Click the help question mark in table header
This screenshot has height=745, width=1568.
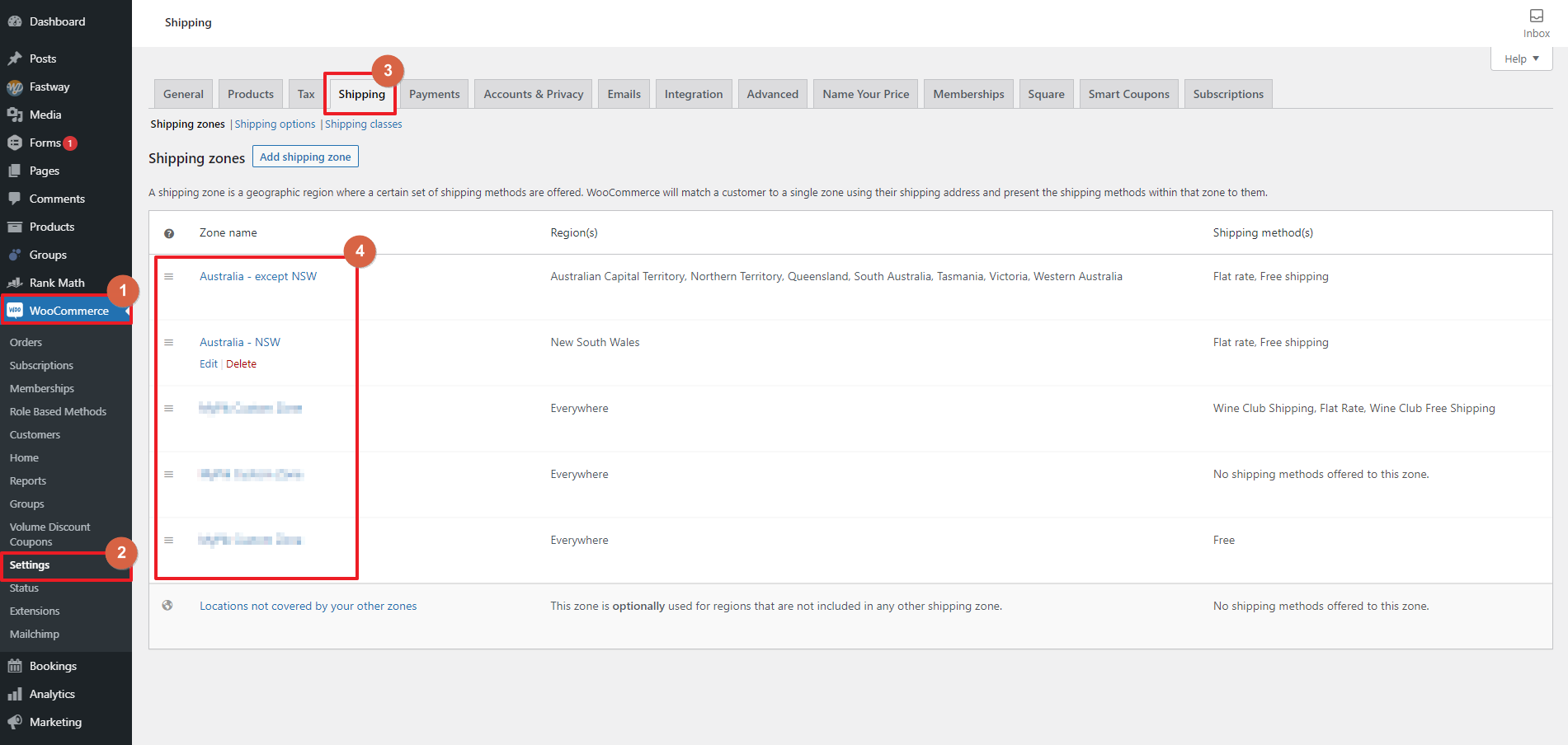coord(169,233)
